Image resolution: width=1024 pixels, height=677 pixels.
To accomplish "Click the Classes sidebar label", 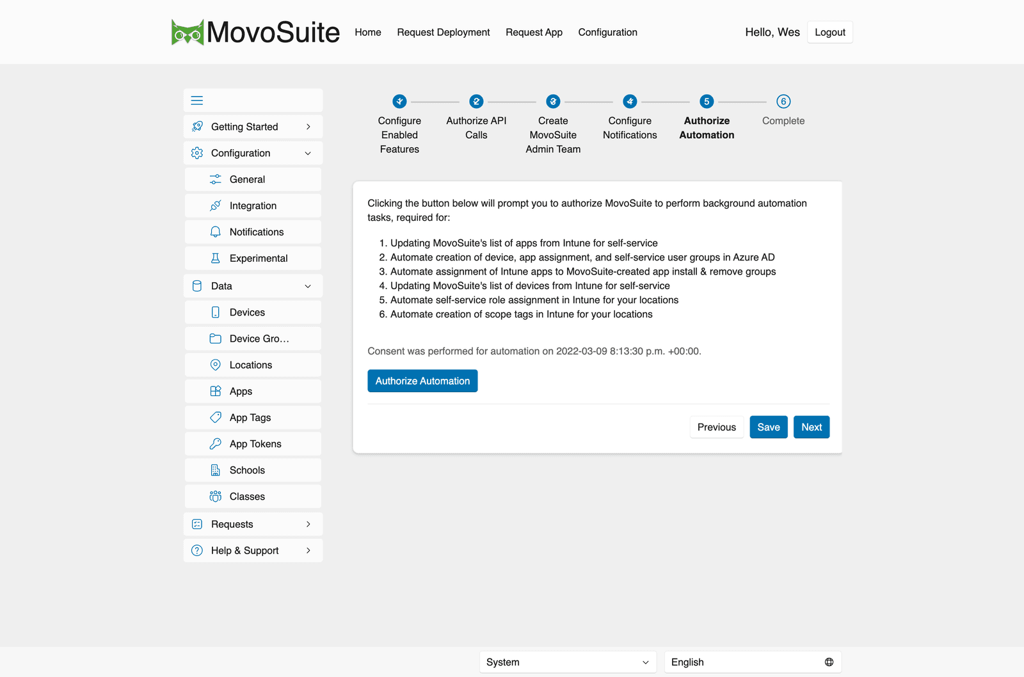I will [x=247, y=497].
